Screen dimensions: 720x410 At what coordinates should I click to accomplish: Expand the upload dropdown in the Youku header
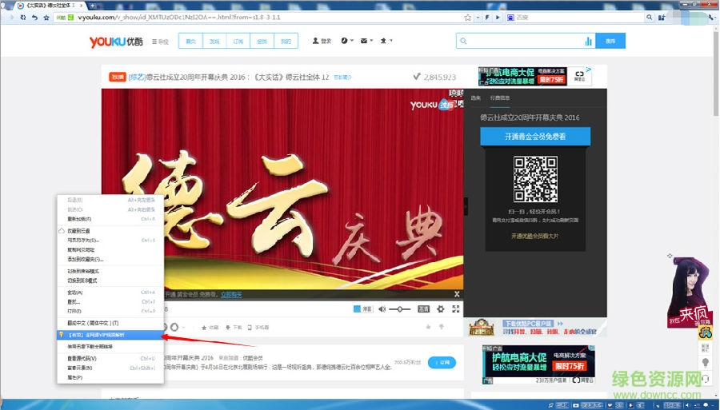point(386,41)
